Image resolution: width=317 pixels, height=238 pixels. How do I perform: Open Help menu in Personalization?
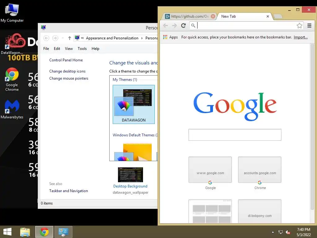tap(95, 49)
